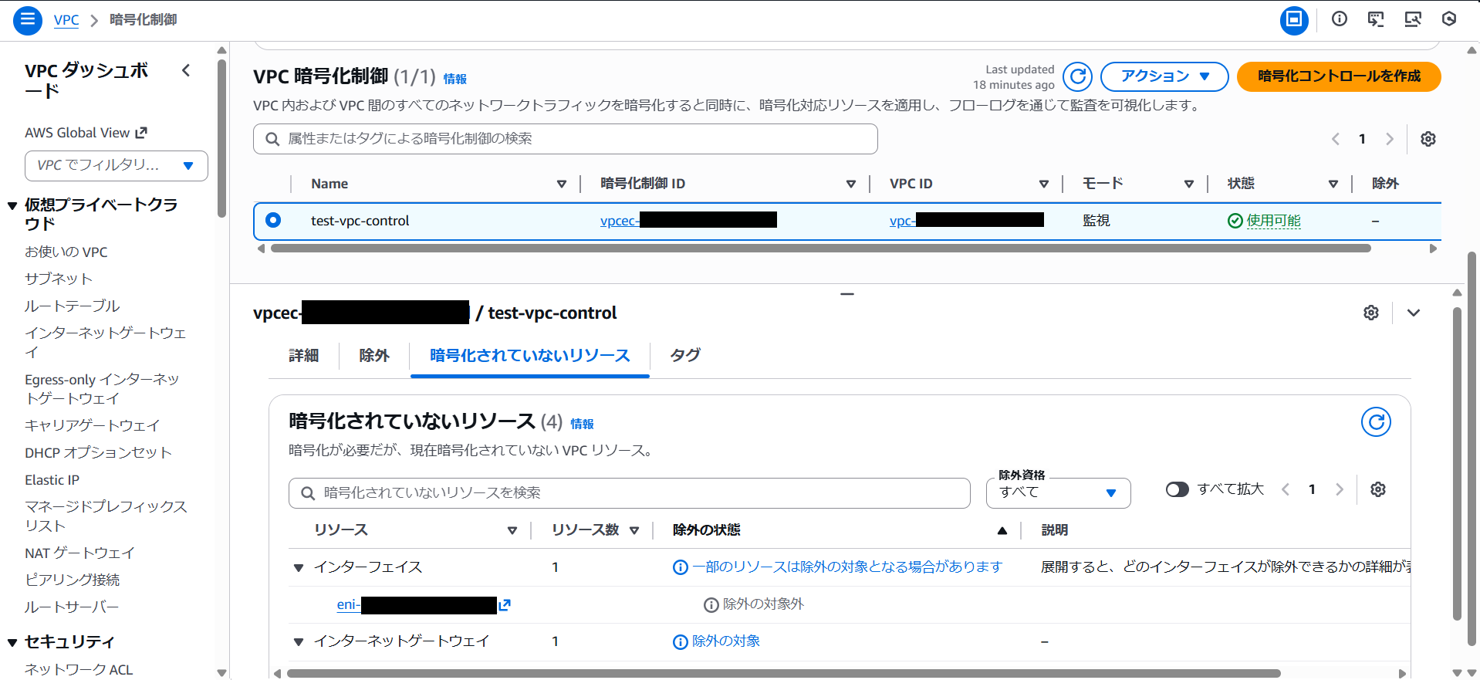1480x680 pixels.
Task: Click the blue panel layout icon in header
Action: (1294, 20)
